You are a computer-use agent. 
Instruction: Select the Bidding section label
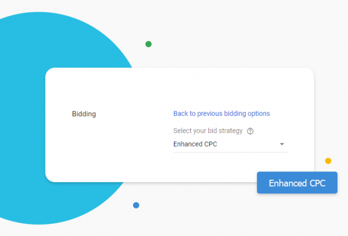point(84,114)
